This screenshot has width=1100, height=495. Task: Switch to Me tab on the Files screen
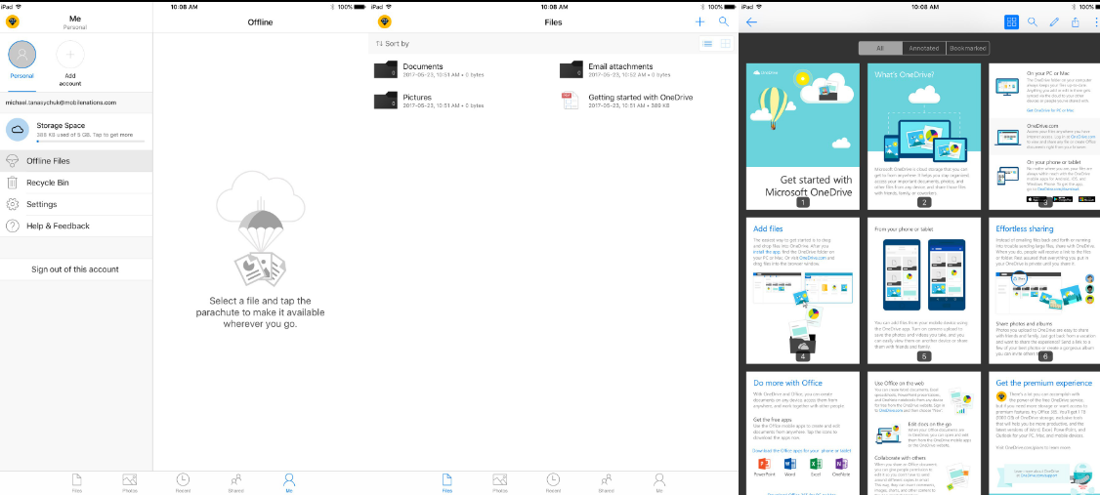tap(659, 482)
